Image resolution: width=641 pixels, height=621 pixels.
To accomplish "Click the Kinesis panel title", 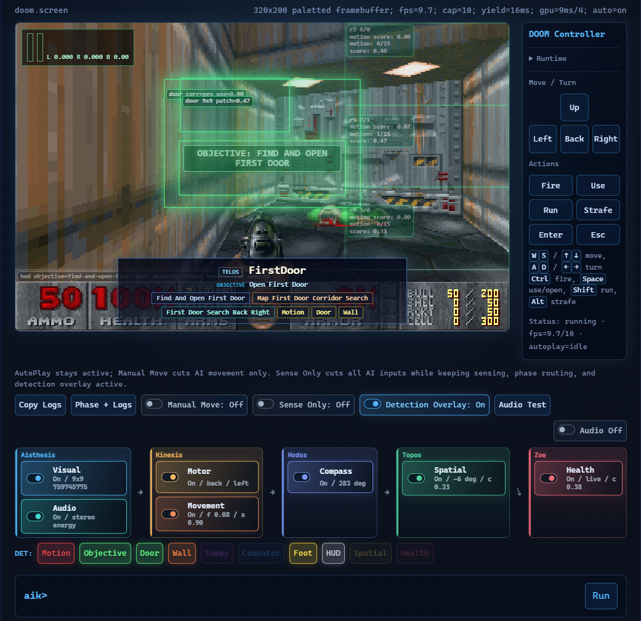I will (x=169, y=455).
